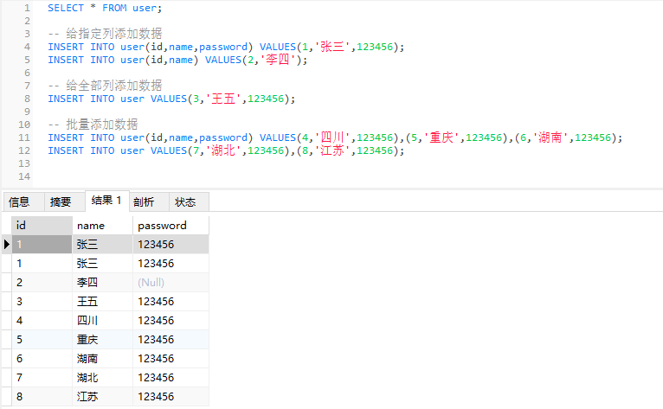
Task: Click '张三' string on line 4
Action: pyautogui.click(x=331, y=47)
